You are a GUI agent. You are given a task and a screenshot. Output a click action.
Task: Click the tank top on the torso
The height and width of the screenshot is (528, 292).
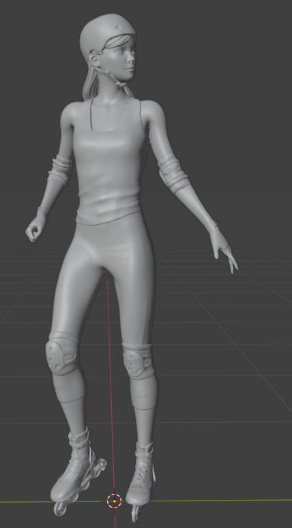click(109, 162)
